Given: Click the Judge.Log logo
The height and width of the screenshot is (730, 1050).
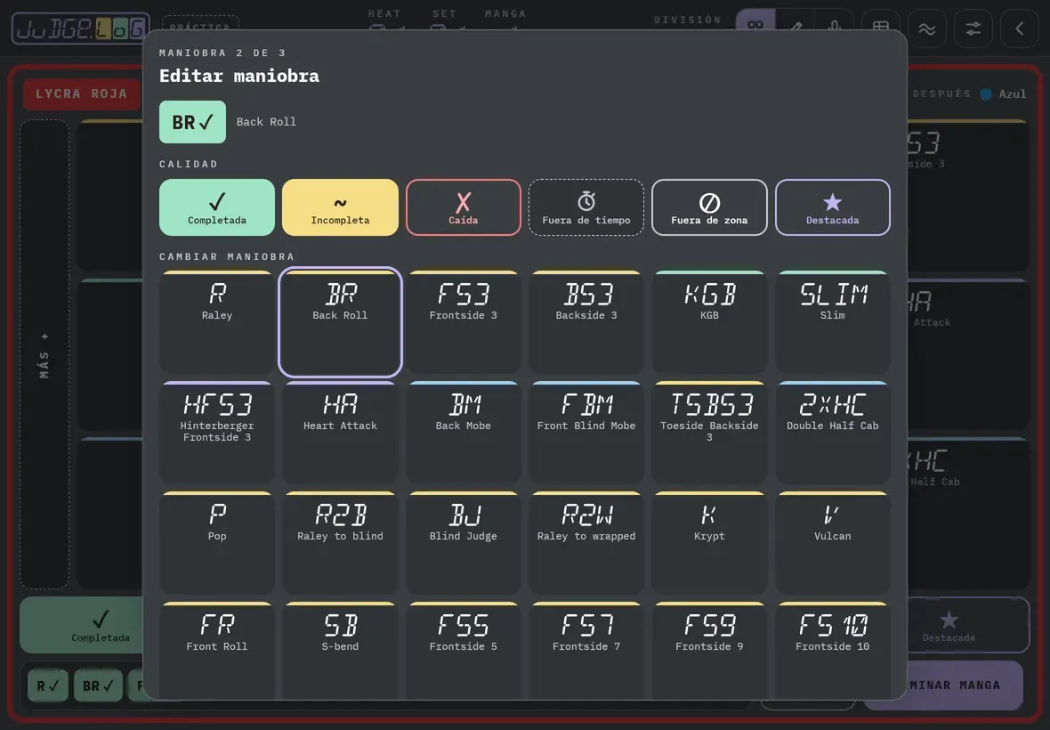Looking at the screenshot, I should tap(80, 28).
